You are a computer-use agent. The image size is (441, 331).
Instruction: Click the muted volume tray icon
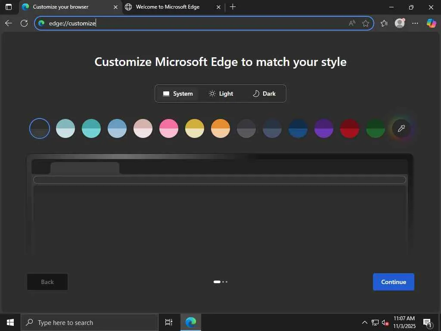tap(385, 322)
